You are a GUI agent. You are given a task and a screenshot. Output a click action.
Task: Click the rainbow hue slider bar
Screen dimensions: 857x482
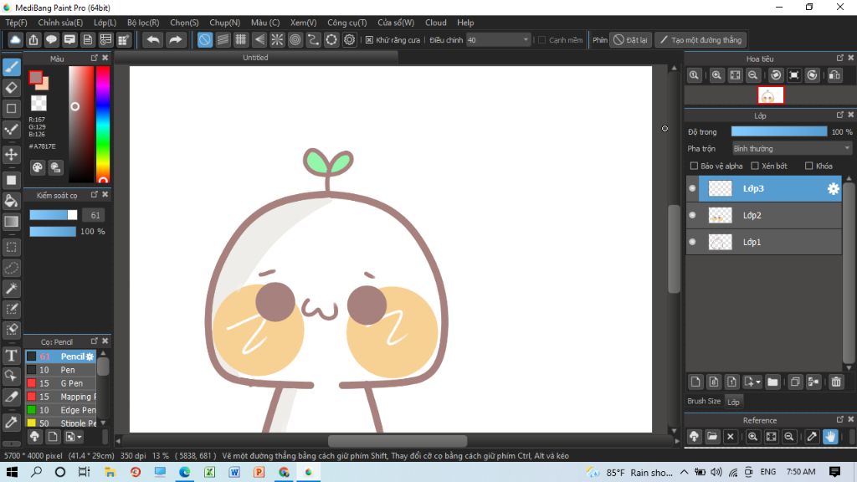(103, 125)
